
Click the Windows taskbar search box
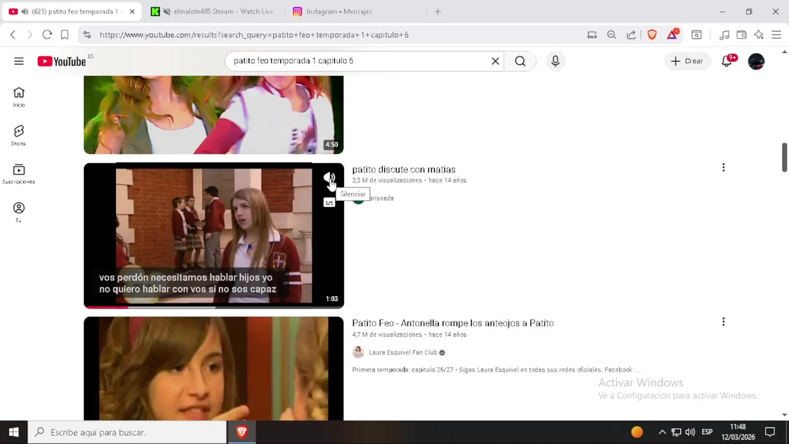tap(128, 432)
